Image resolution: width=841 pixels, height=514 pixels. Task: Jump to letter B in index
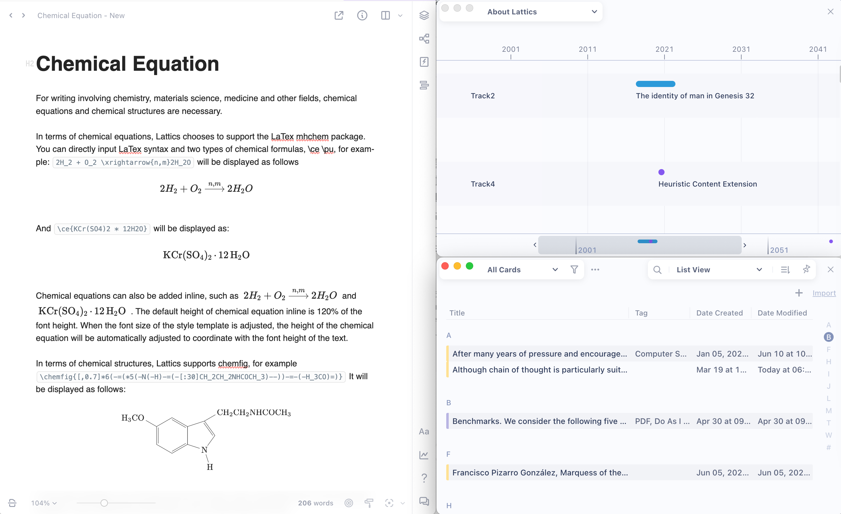(x=828, y=337)
